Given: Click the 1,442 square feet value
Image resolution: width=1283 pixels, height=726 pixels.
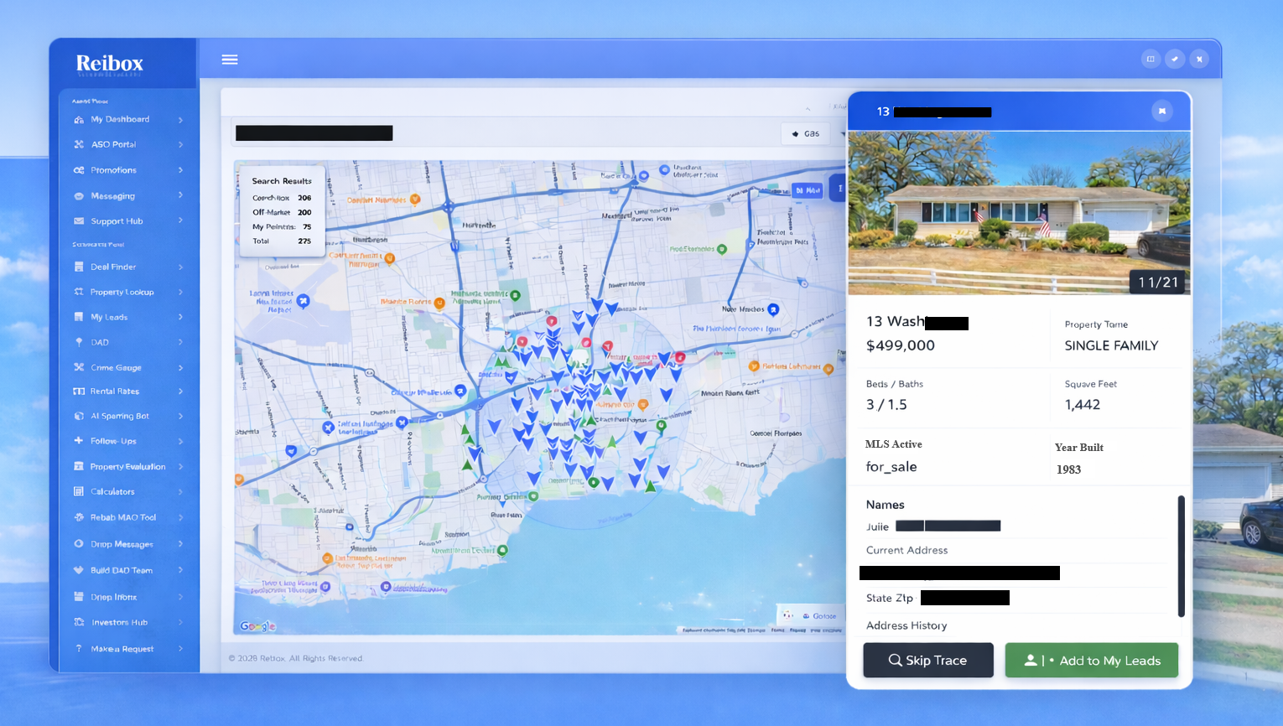Looking at the screenshot, I should tap(1083, 405).
